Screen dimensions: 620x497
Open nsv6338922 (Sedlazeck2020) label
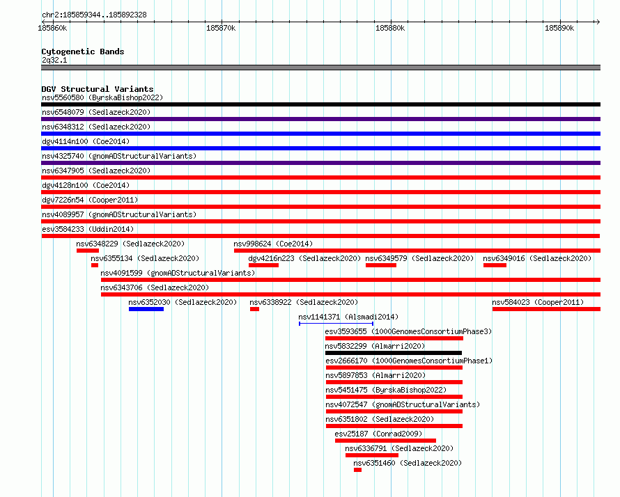click(x=304, y=302)
